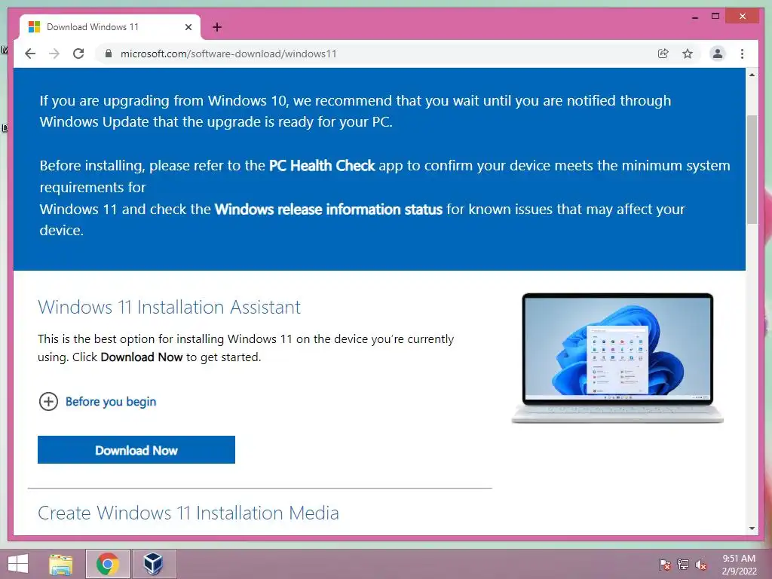The width and height of the screenshot is (772, 579).
Task: Click the padlock site security icon
Action: pos(109,54)
